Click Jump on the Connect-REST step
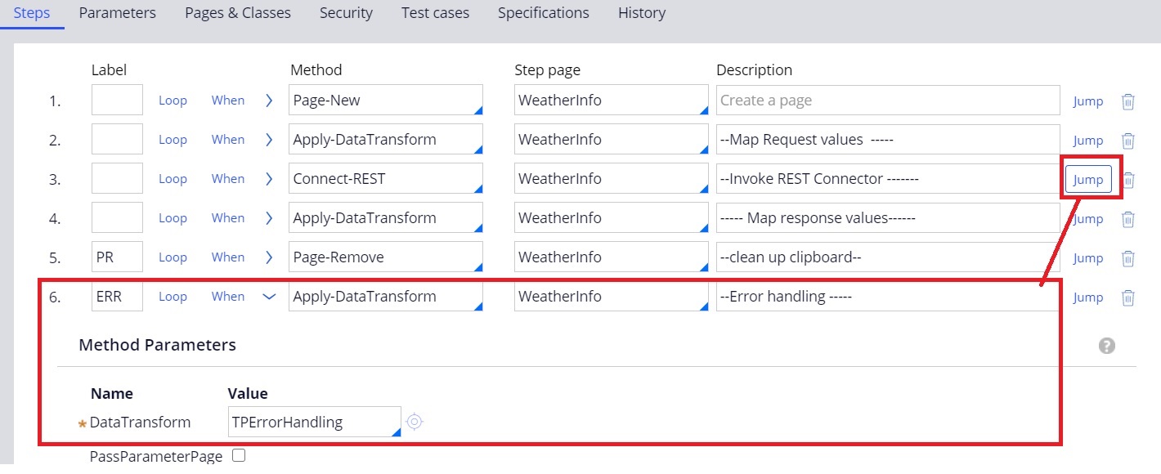The image size is (1161, 474). [x=1088, y=179]
